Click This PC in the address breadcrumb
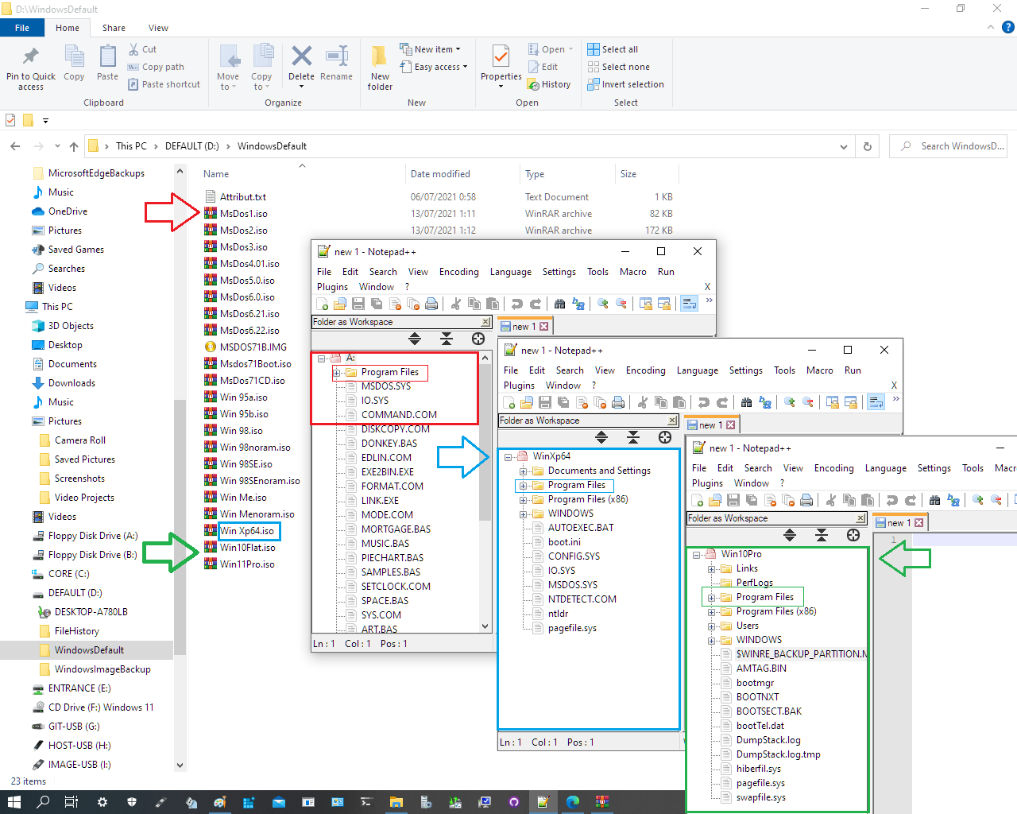The width and height of the screenshot is (1017, 814). [131, 146]
